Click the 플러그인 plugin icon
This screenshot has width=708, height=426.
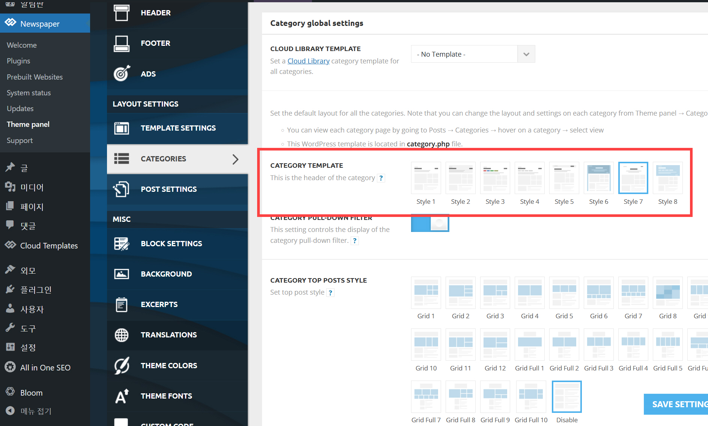(x=10, y=289)
